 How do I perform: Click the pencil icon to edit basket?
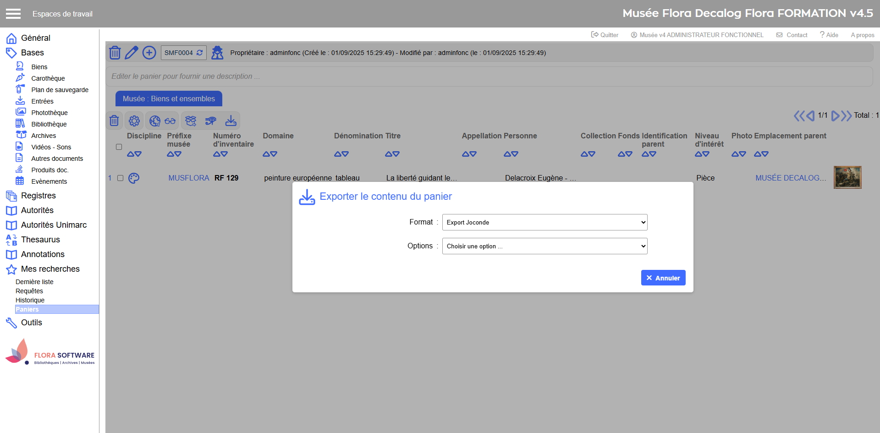132,53
